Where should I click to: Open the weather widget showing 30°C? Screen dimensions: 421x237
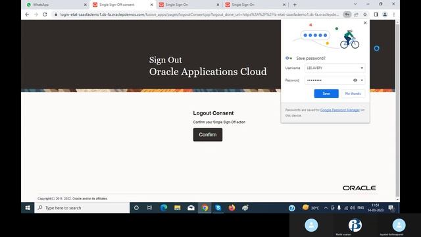tap(310, 208)
